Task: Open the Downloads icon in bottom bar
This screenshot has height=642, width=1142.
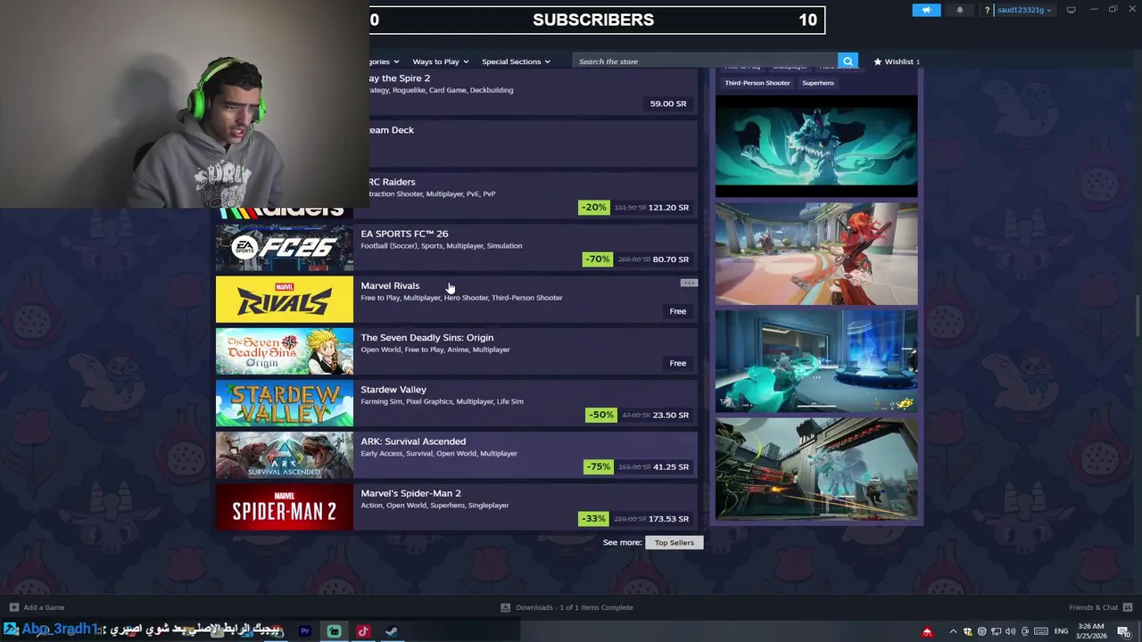Action: [x=505, y=607]
